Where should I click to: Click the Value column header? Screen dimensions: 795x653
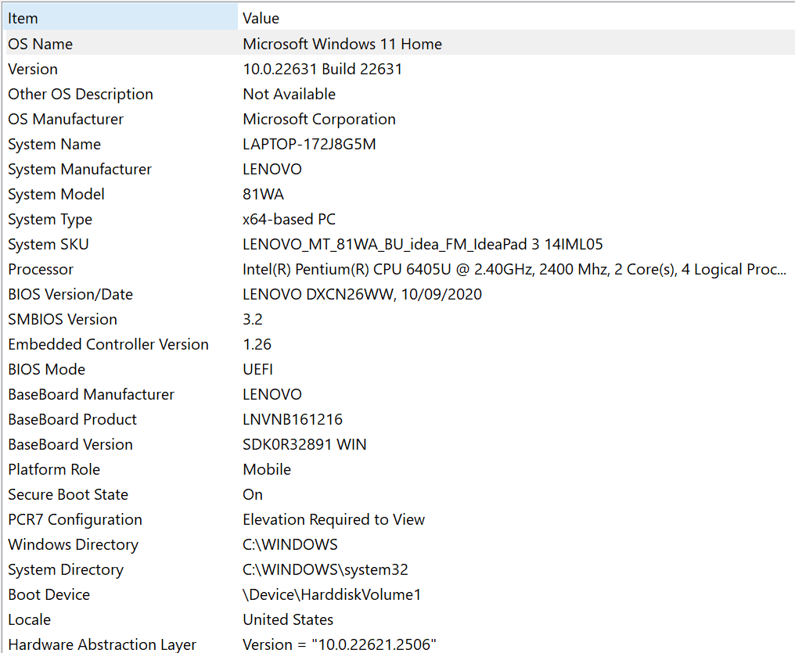[261, 18]
